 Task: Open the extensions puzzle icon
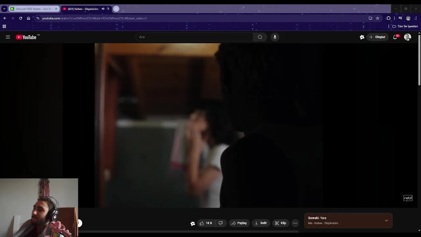pyautogui.click(x=388, y=18)
